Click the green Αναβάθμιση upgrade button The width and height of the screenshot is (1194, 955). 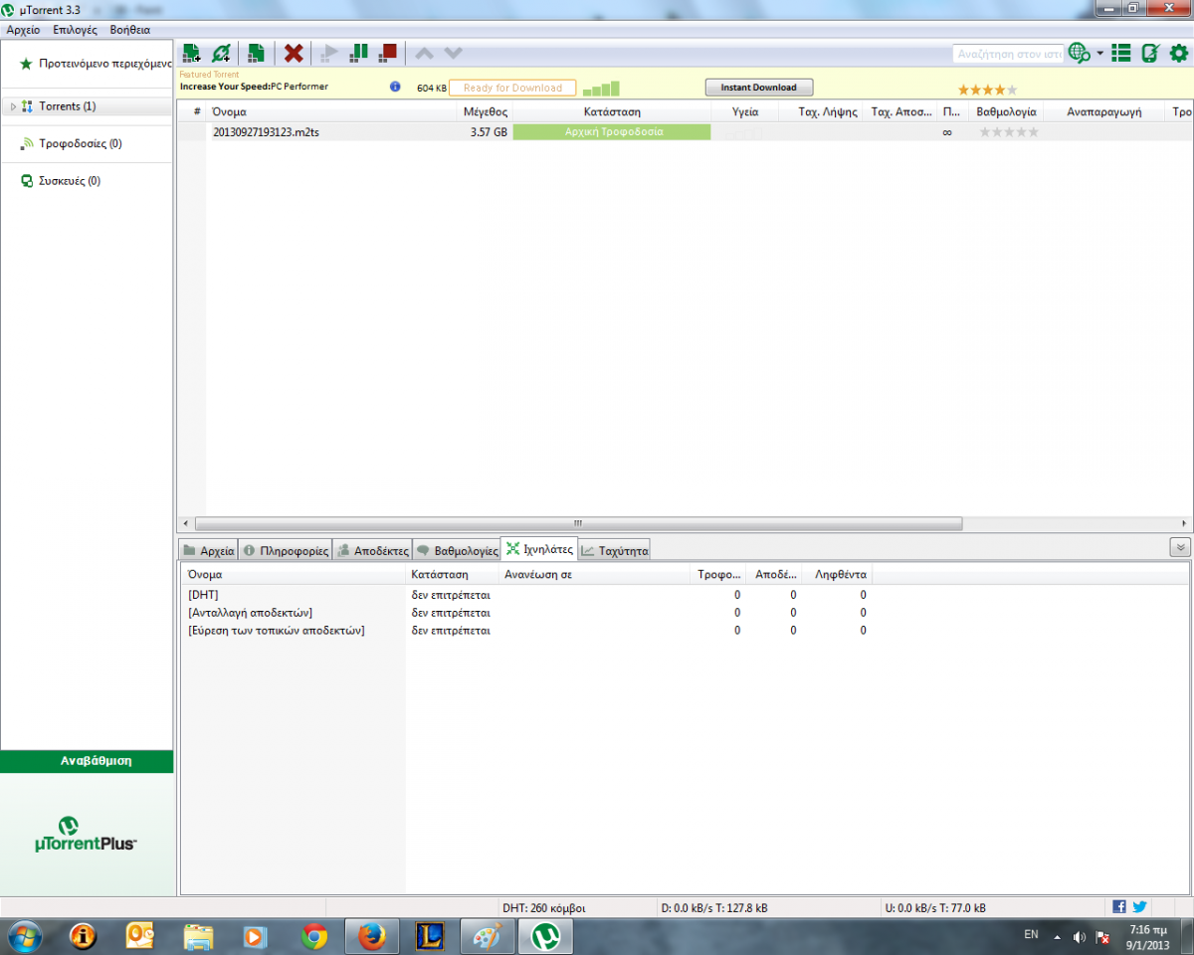[x=87, y=761]
